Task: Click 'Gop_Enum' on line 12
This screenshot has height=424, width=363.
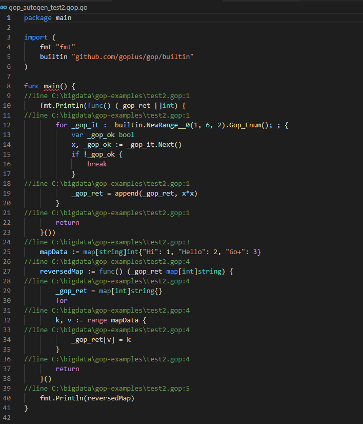Action: [245, 125]
